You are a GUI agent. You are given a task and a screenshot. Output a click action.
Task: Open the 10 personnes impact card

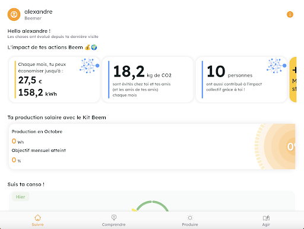tap(241, 79)
